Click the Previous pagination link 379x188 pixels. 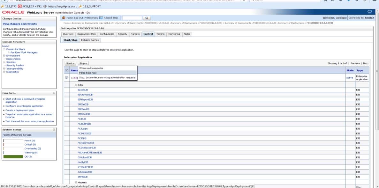(x=355, y=63)
